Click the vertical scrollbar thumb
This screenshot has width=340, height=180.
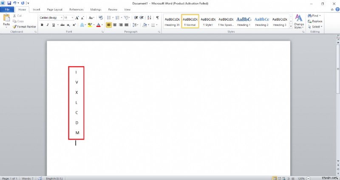point(338,69)
